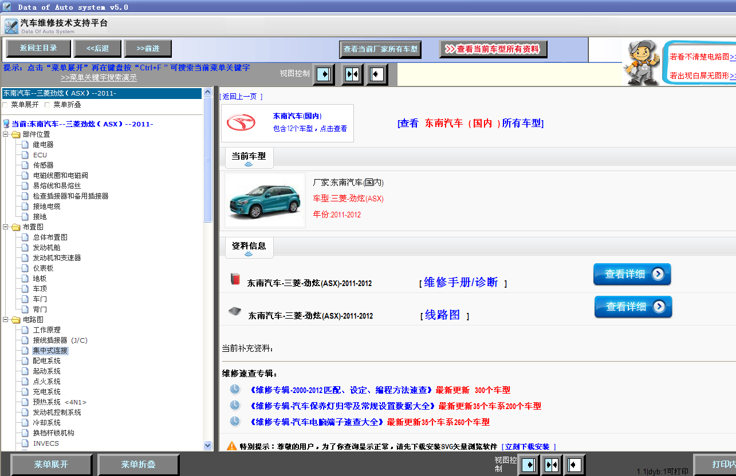This screenshot has width=736, height=476.
Task: Open the 当前车型 section tab
Action: 249,157
